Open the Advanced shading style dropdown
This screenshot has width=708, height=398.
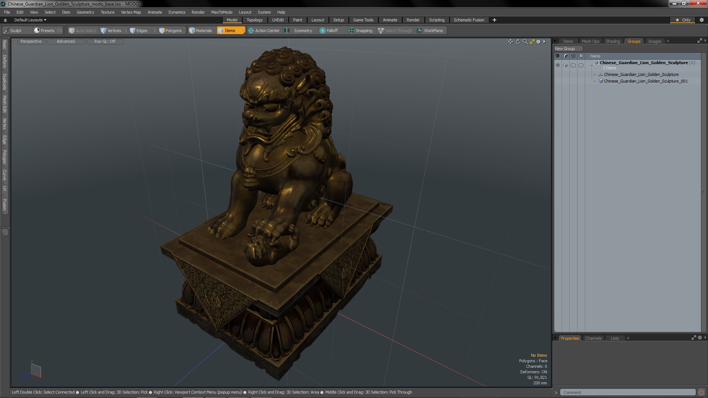tap(66, 41)
